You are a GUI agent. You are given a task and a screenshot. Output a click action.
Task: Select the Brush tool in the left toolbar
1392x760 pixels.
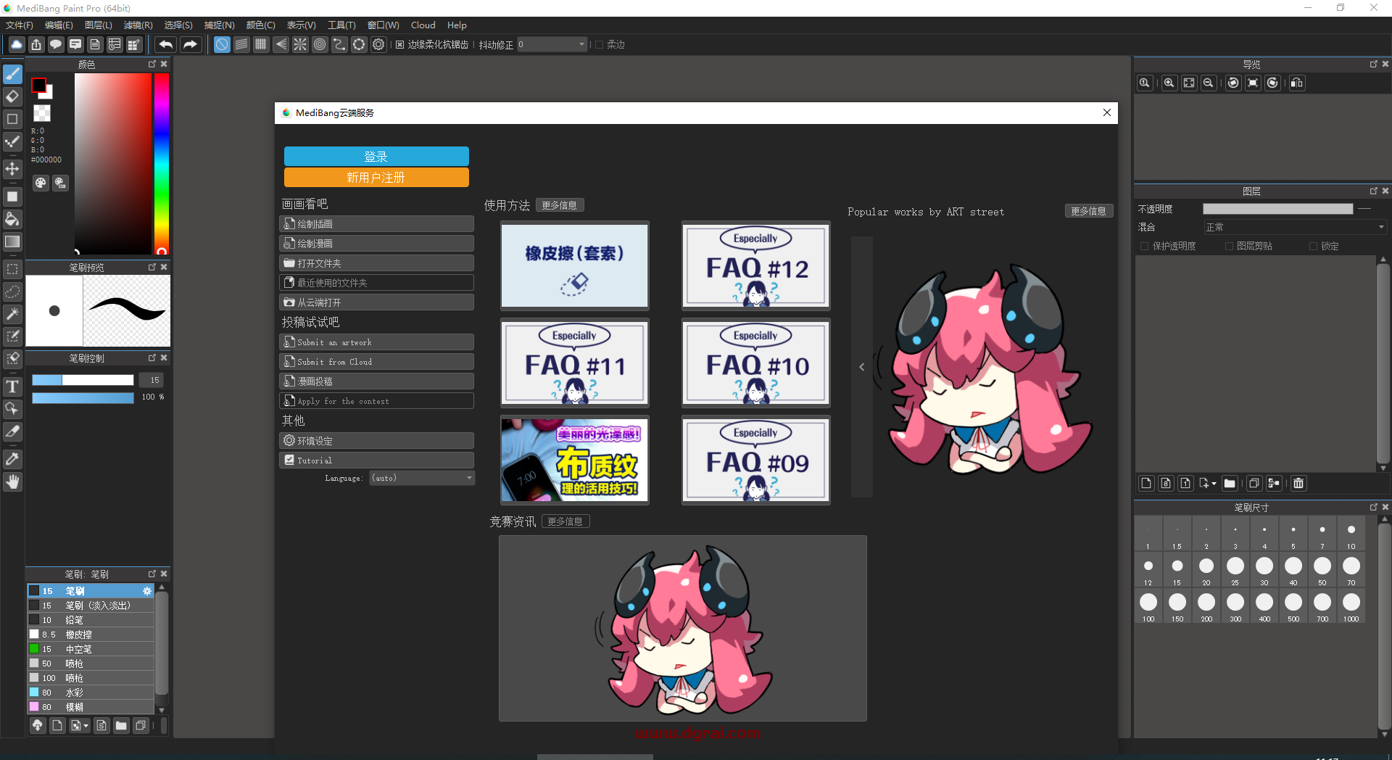pyautogui.click(x=12, y=74)
